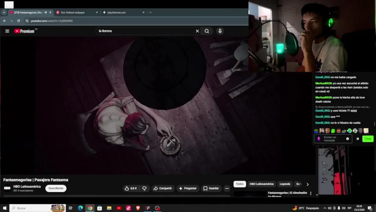The image size is (376, 212).
Task: View site information icon in address bar
Action: 27,21
